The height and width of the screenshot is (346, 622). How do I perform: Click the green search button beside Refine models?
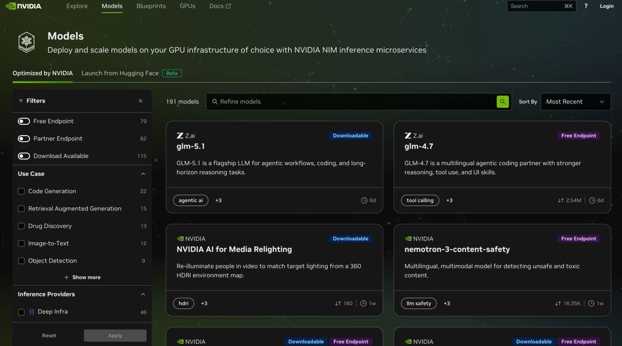[502, 102]
